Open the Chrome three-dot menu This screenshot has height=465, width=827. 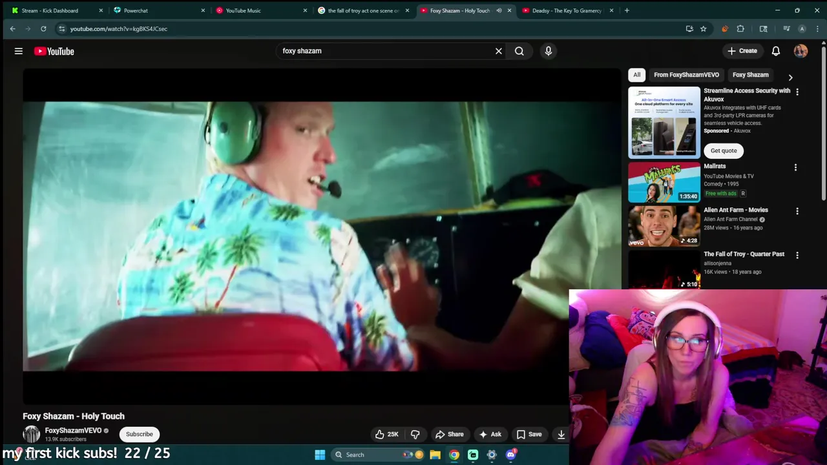816,28
